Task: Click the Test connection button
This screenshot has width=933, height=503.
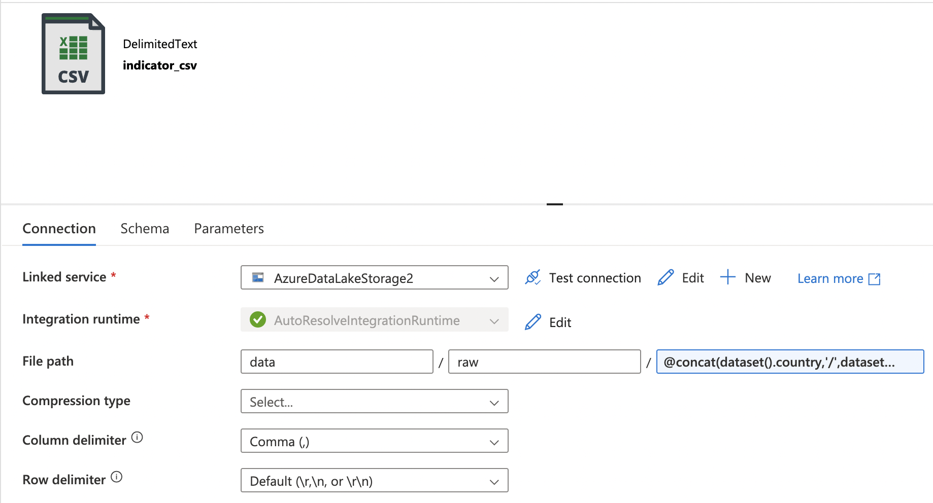Action: [583, 278]
